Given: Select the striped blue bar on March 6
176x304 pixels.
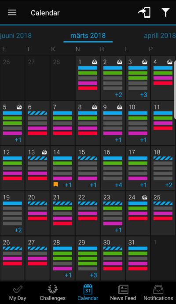Looking at the screenshot, I should 37,113.
